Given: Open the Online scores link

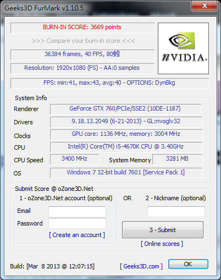Looking at the screenshot, I should click(x=162, y=244).
